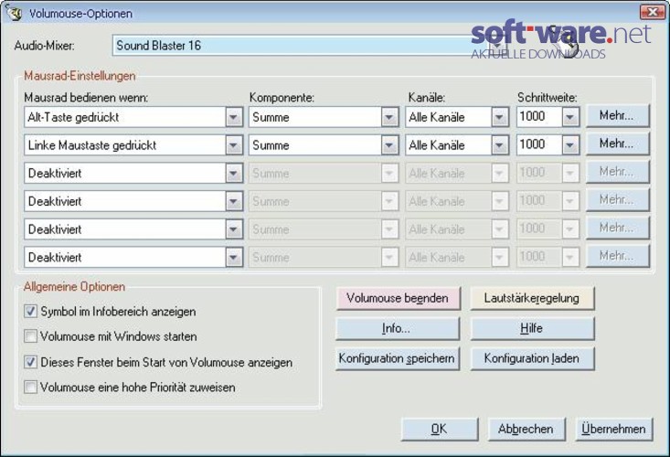The height and width of the screenshot is (457, 670).
Task: Click the Mehr... button in the Alt-Taste row
Action: tap(618, 115)
